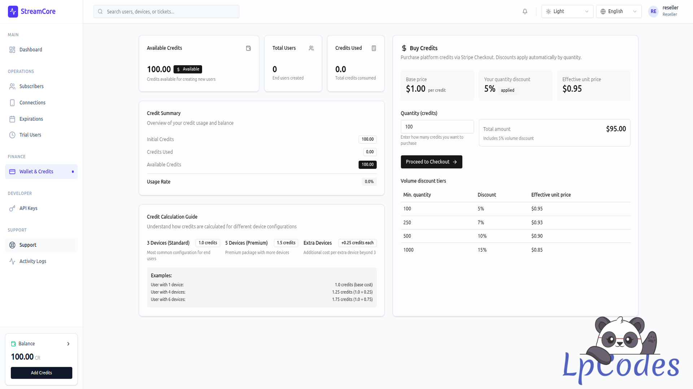Click the API Keys key icon
Image resolution: width=693 pixels, height=389 pixels.
12,209
